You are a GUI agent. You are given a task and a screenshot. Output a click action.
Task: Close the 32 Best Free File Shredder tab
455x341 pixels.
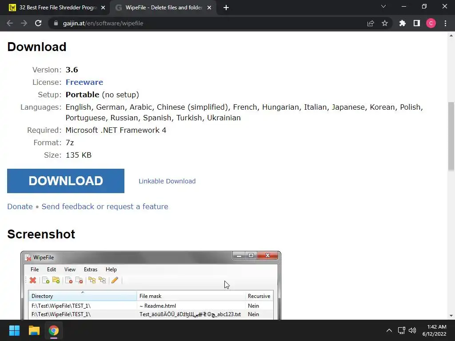(x=103, y=8)
